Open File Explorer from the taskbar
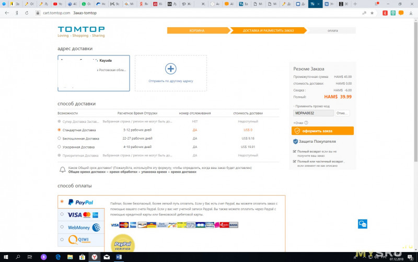Viewport: 418px width, 262px height. [70, 257]
